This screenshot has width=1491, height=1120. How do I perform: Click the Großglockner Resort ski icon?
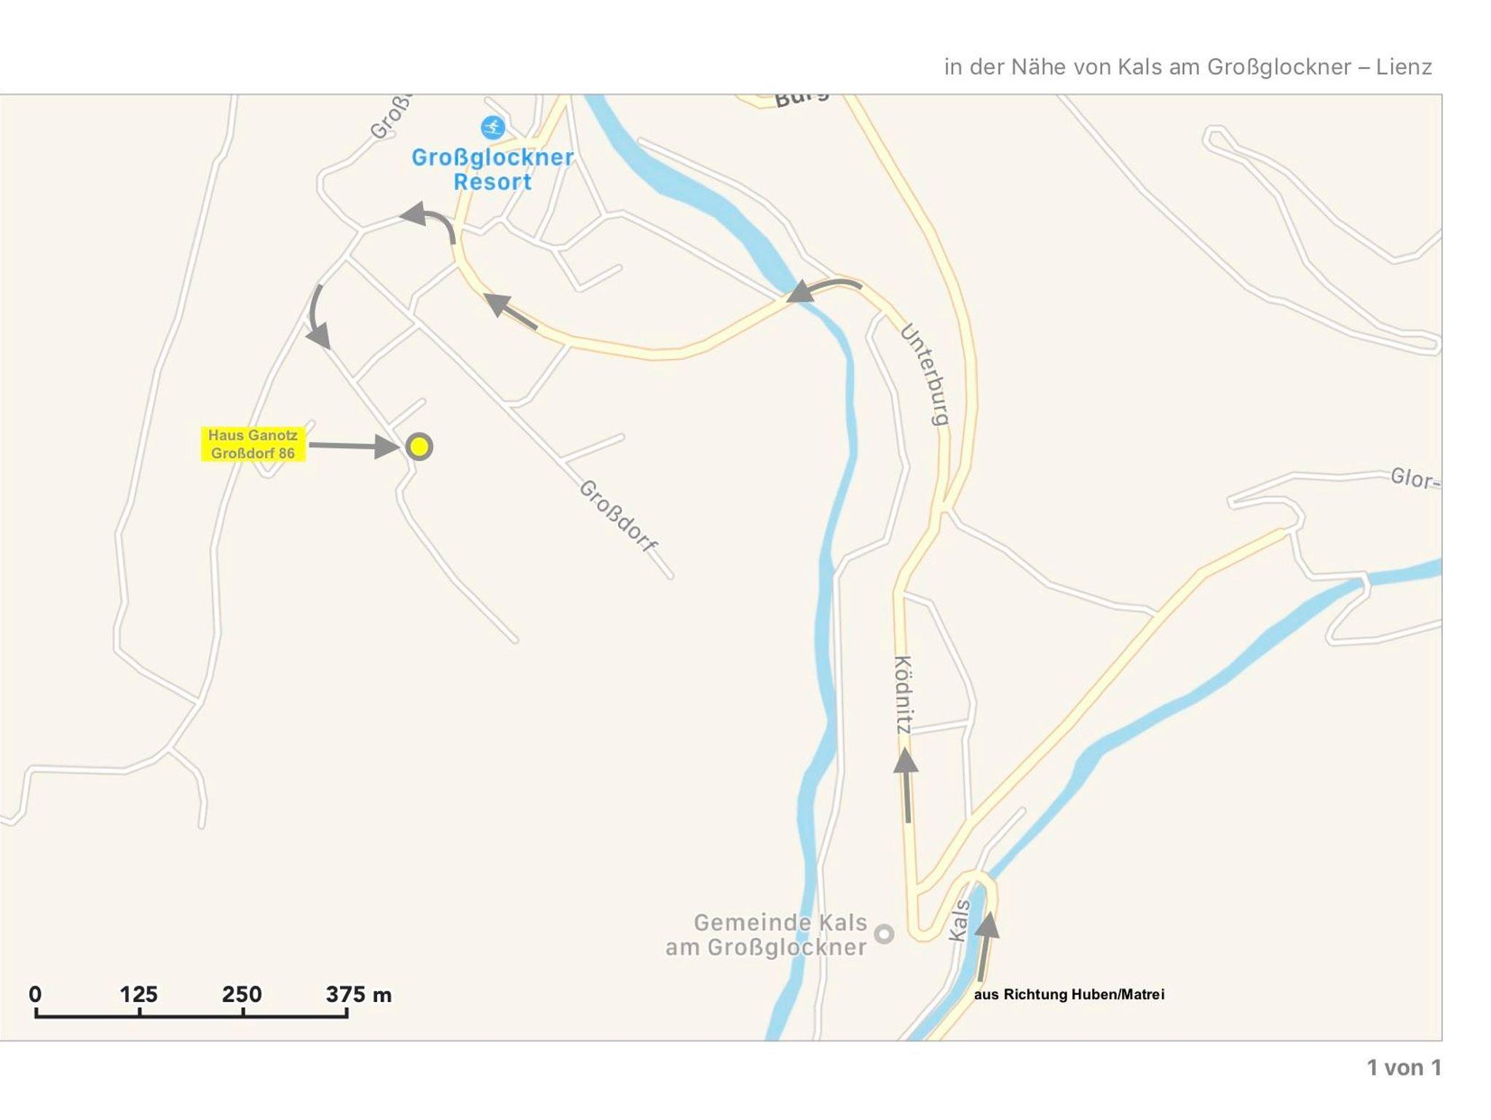click(x=493, y=128)
